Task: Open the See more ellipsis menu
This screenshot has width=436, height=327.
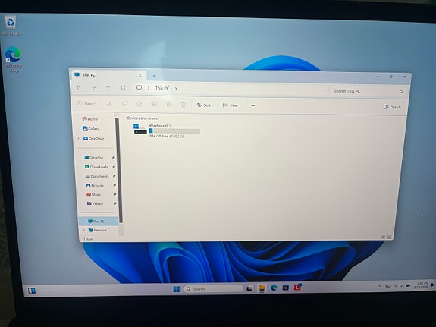Action: point(253,105)
